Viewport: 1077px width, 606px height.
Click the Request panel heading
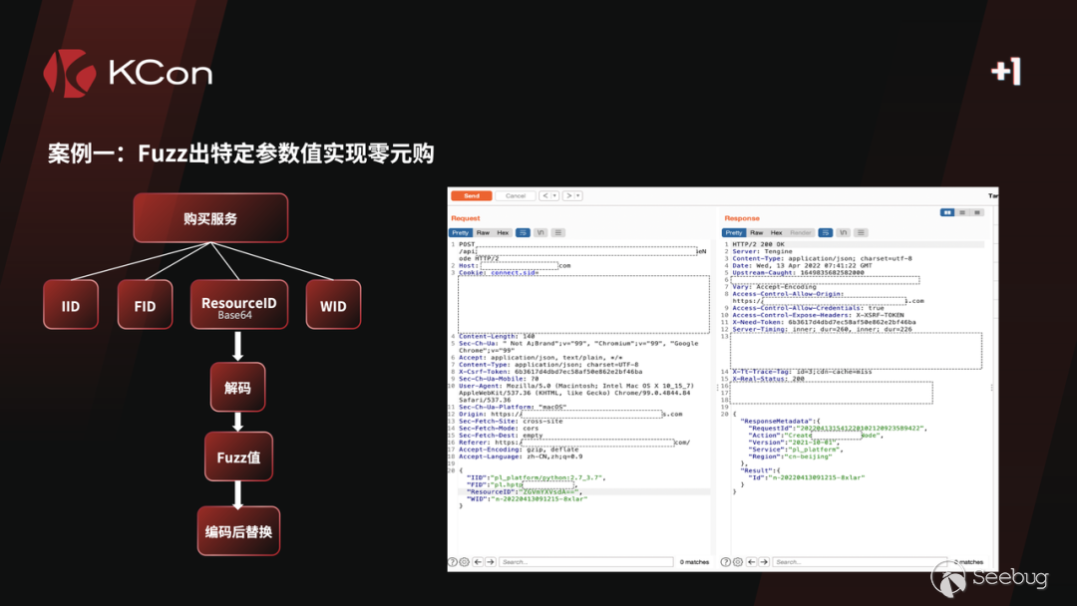465,218
